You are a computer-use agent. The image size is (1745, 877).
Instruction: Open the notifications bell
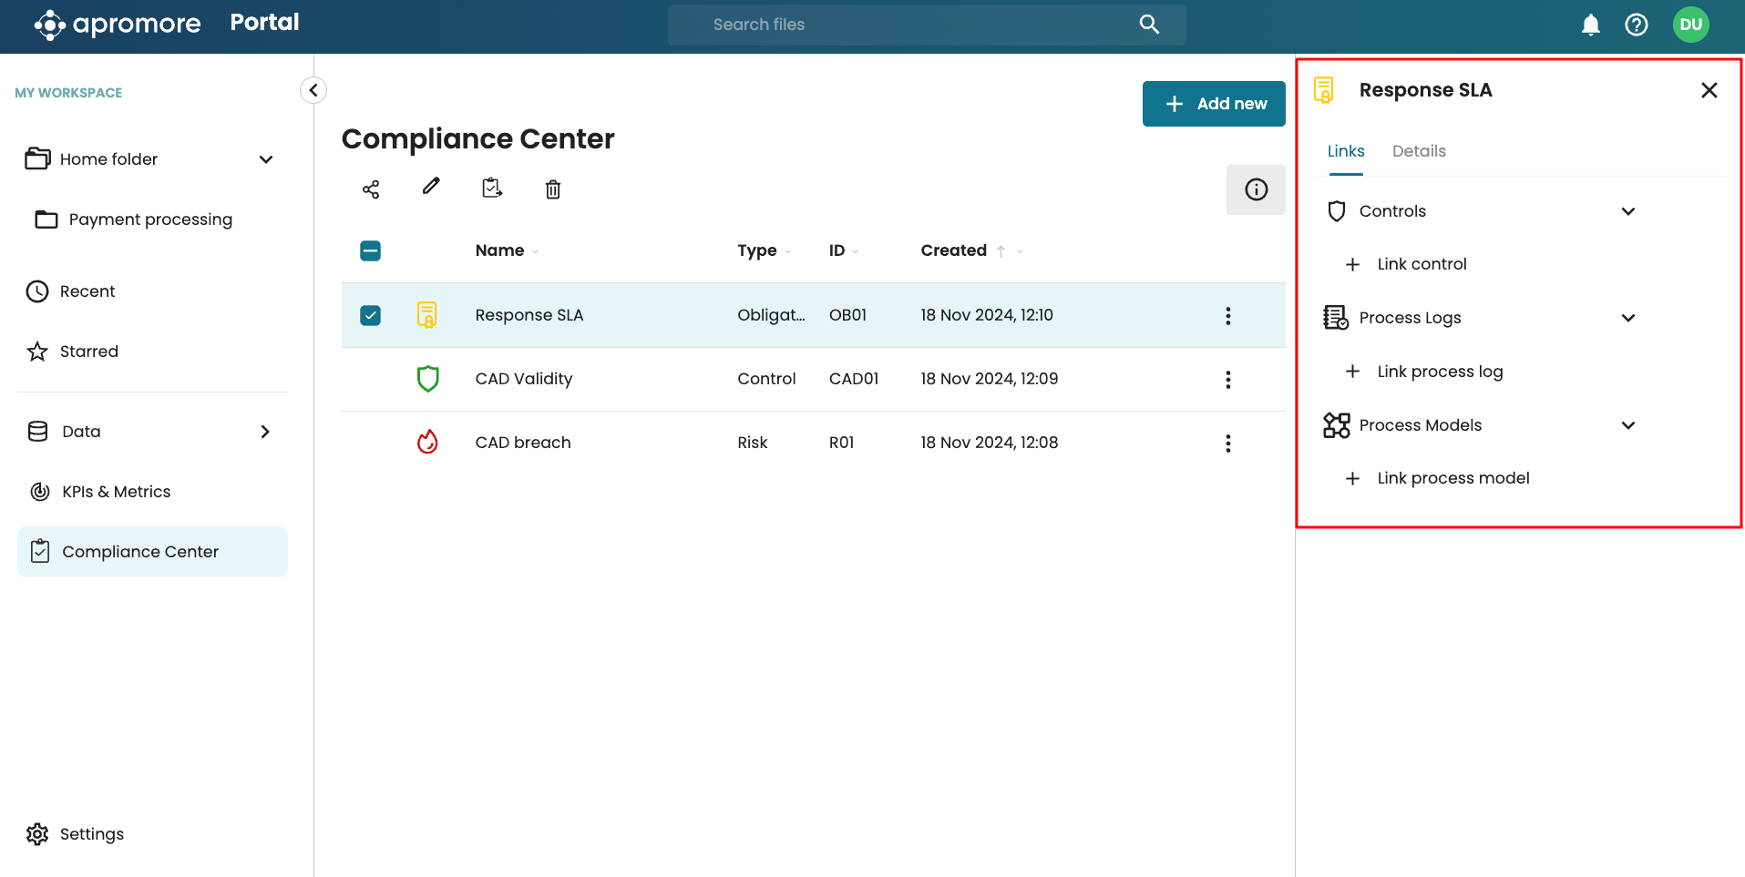coord(1590,25)
